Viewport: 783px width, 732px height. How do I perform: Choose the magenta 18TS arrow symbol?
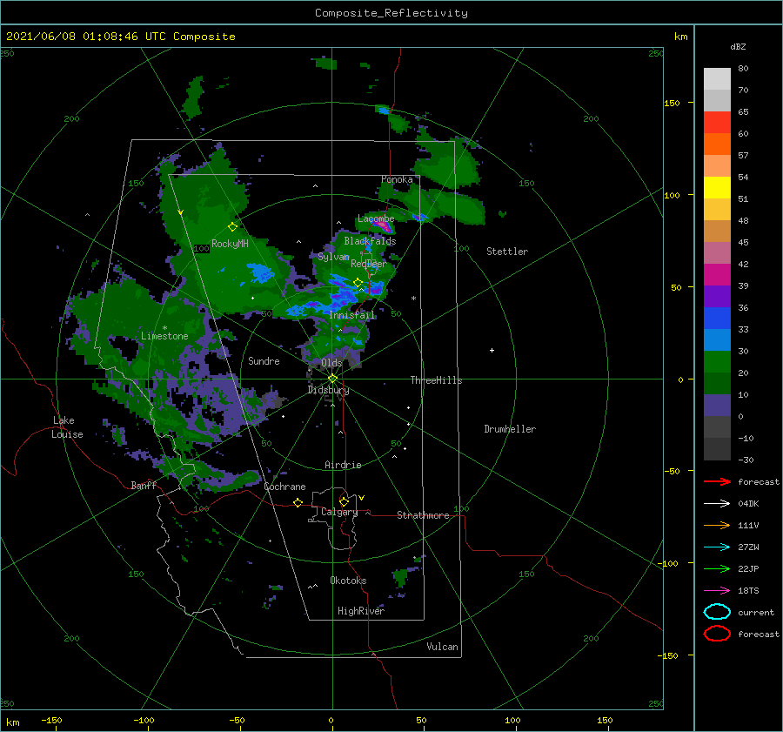tap(717, 591)
